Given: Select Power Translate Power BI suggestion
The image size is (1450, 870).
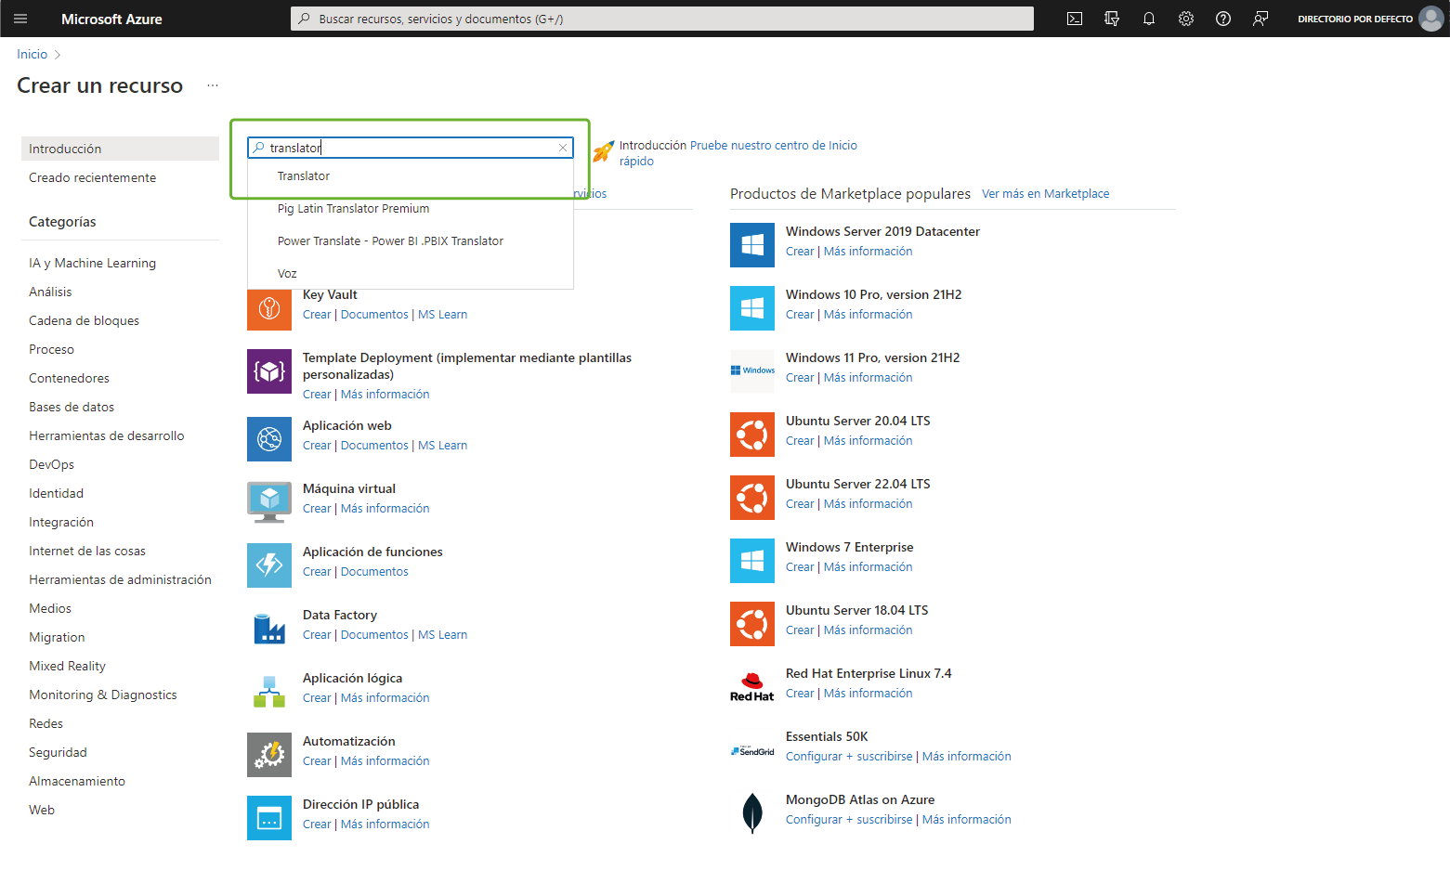Looking at the screenshot, I should tap(411, 240).
